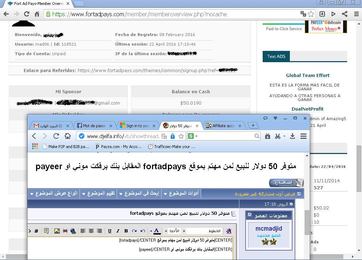The width and height of the screenshot is (362, 260).
Task: Click undo arrow in forum editor
Action: pyautogui.click(x=143, y=231)
